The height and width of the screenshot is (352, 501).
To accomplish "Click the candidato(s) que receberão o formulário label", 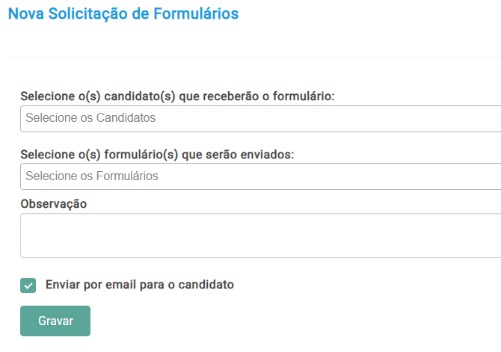I will coord(177,97).
